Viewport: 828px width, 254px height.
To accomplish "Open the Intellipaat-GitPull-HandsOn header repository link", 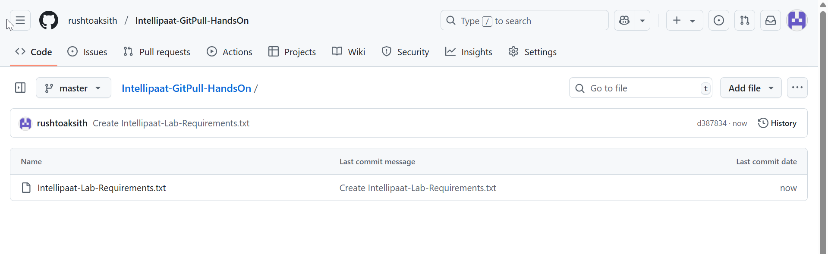I will 192,21.
